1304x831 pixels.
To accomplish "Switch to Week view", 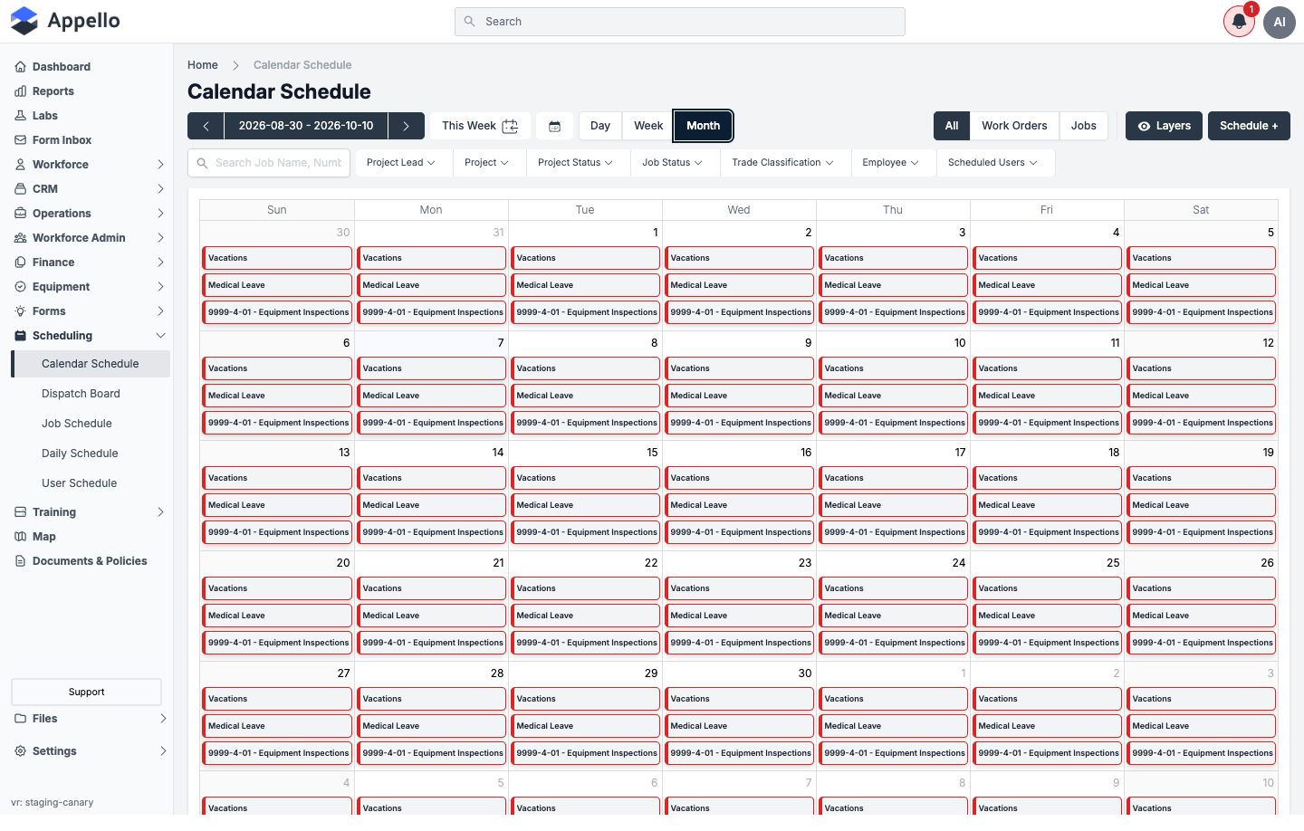I will [648, 126].
